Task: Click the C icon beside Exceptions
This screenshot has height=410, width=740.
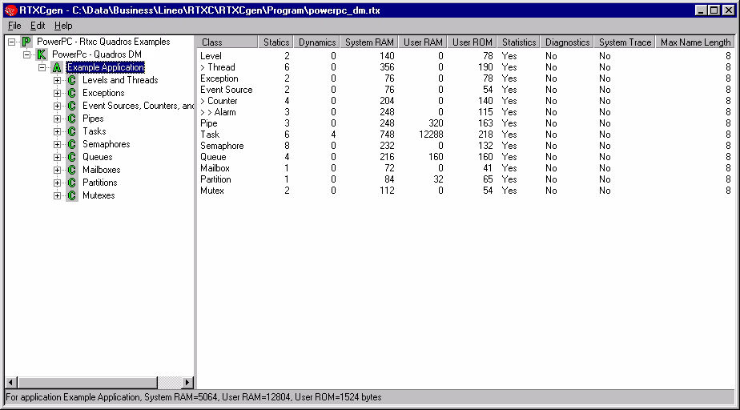Action: click(72, 93)
